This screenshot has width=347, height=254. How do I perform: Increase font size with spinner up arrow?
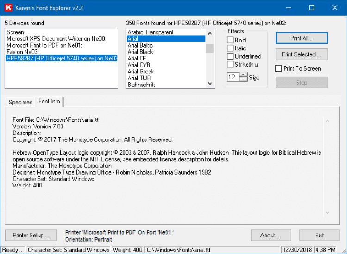tap(243, 75)
